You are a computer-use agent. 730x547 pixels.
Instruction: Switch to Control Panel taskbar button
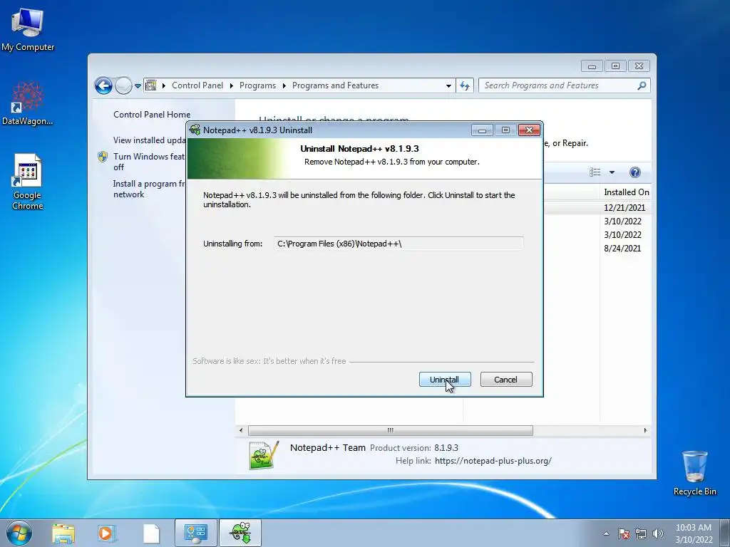click(x=195, y=533)
